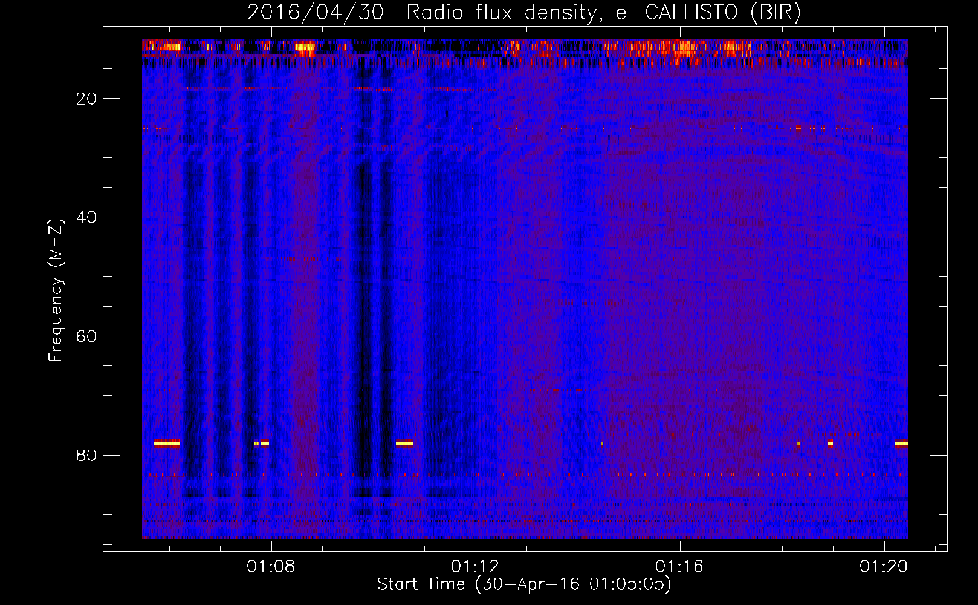
Task: Click the 01:20 time tick label
Action: click(x=884, y=566)
